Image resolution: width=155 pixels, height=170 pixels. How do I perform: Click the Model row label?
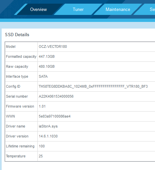(x=11, y=46)
